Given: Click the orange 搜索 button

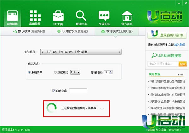Looking at the screenshot, I should coord(183,64).
